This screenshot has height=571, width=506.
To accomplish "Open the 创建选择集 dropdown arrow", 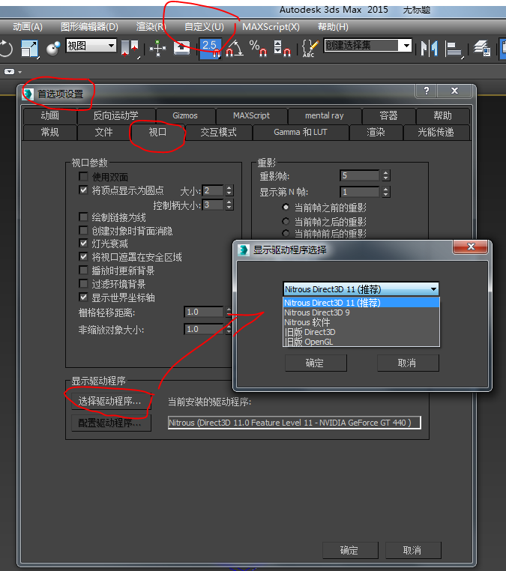I will click(x=406, y=46).
